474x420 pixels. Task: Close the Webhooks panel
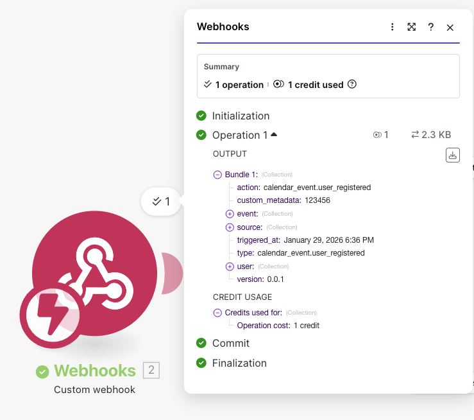(x=450, y=28)
